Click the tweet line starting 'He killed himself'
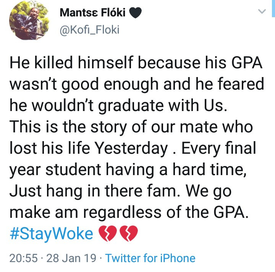This screenshot has height=272, width=275. coord(136,63)
